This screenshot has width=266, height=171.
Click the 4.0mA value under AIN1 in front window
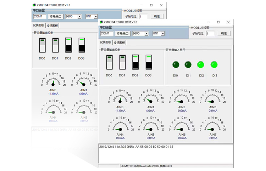point(150,111)
